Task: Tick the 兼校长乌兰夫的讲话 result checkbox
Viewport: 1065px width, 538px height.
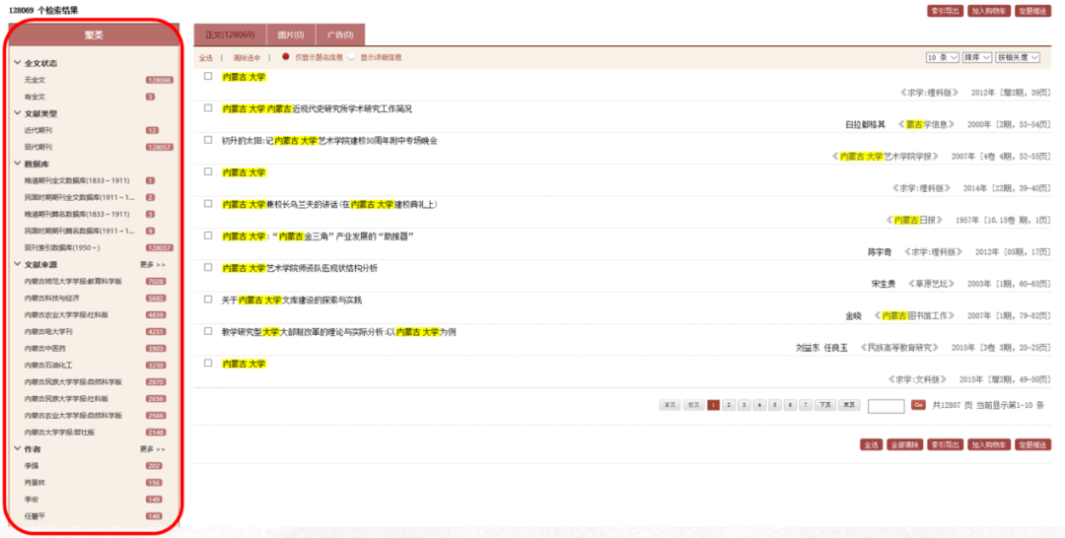Action: point(208,204)
